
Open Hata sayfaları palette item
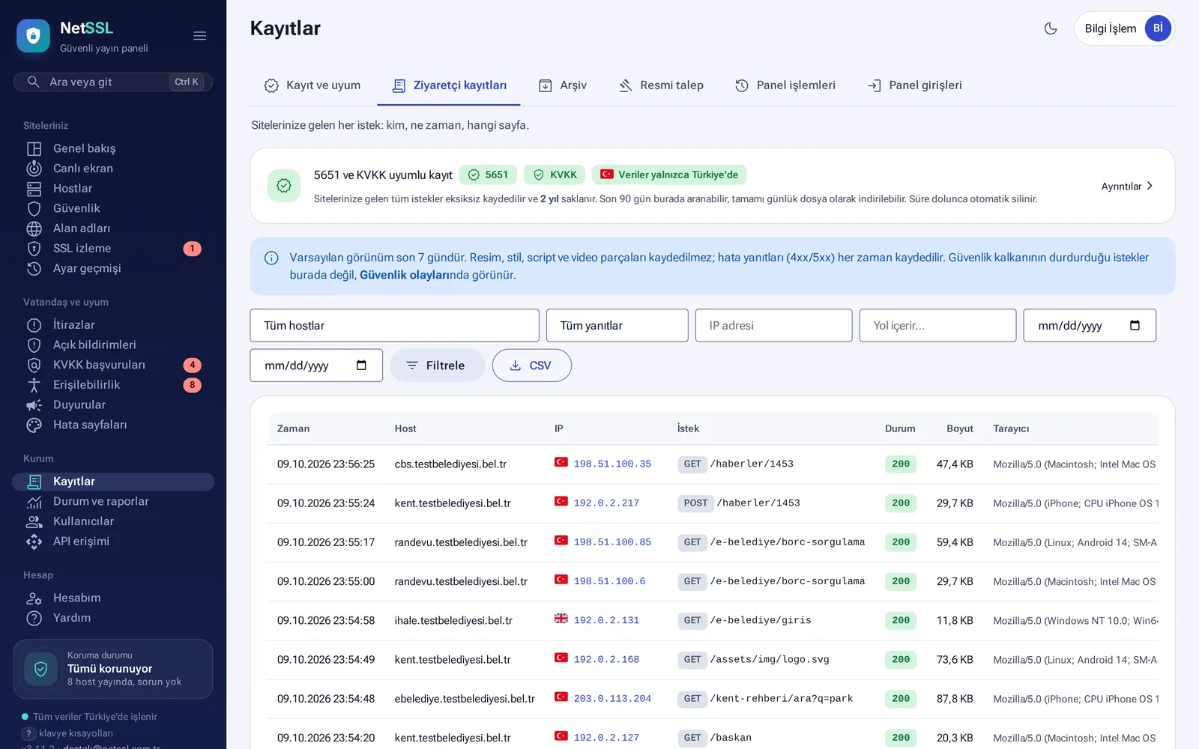(113, 425)
